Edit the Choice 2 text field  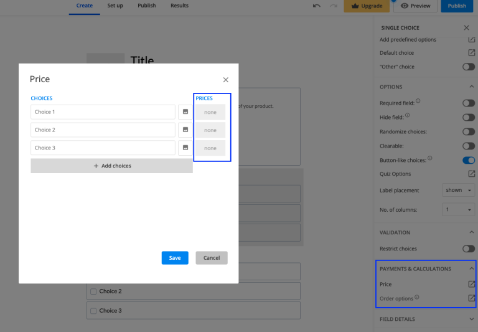coord(103,130)
